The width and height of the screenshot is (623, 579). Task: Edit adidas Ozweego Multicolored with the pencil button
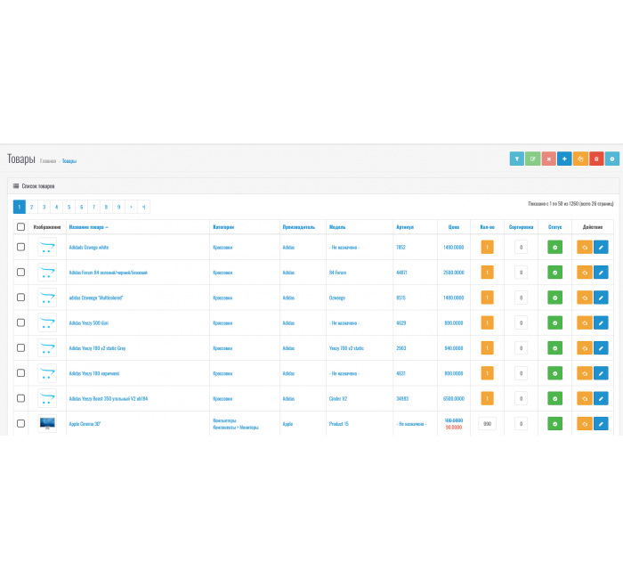(601, 298)
